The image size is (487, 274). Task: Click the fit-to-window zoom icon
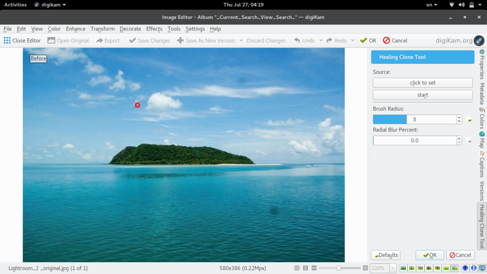tap(297, 268)
